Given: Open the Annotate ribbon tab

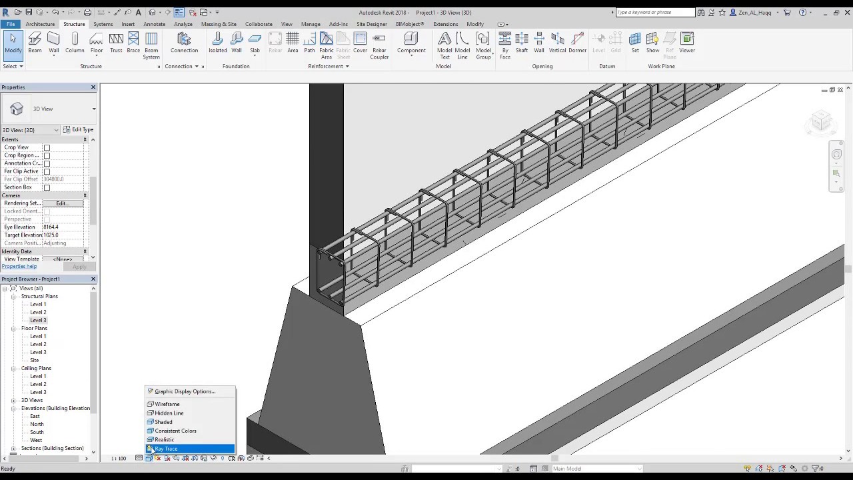Looking at the screenshot, I should [x=154, y=24].
